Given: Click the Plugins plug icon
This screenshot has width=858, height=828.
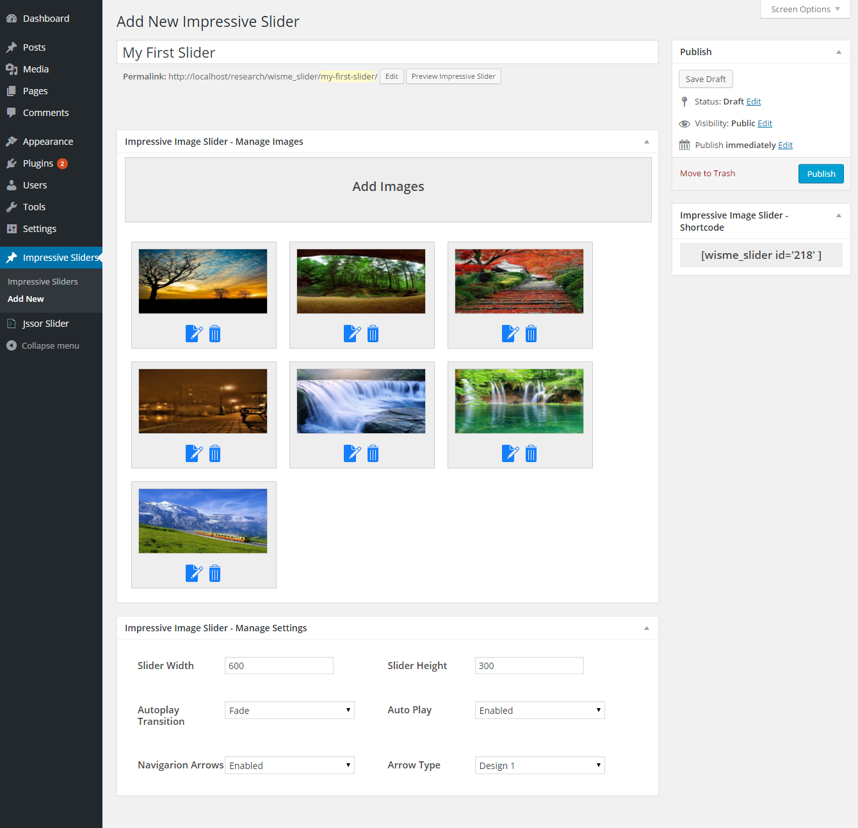Looking at the screenshot, I should [12, 163].
